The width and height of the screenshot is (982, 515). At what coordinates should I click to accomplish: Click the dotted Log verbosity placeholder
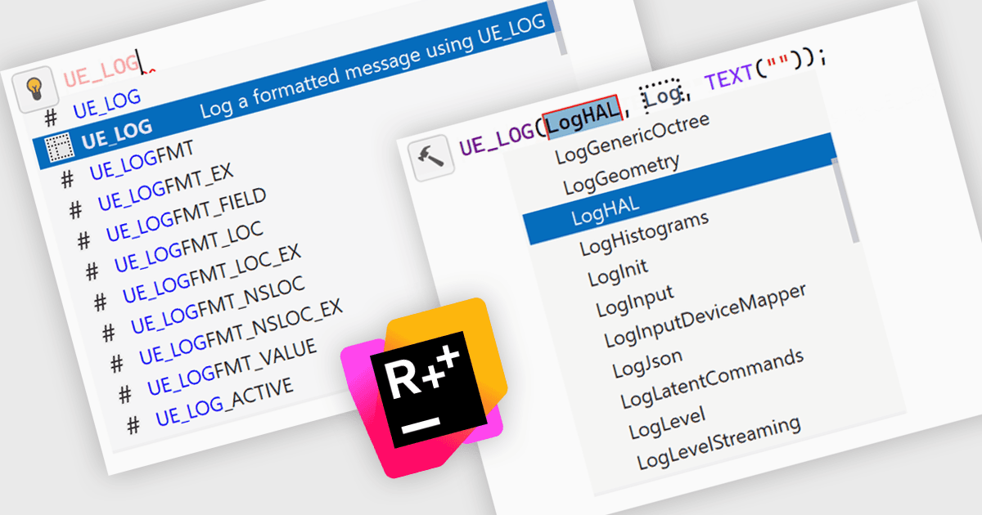point(660,96)
